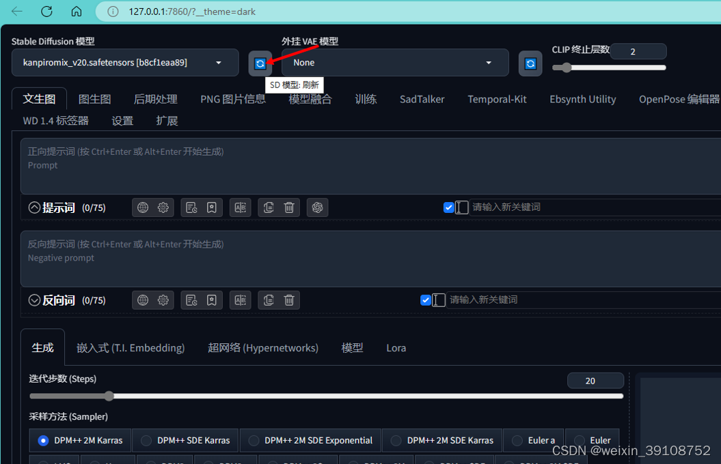Open 嵌入式 (T.I. Embedding) sub-tab

pyautogui.click(x=131, y=348)
